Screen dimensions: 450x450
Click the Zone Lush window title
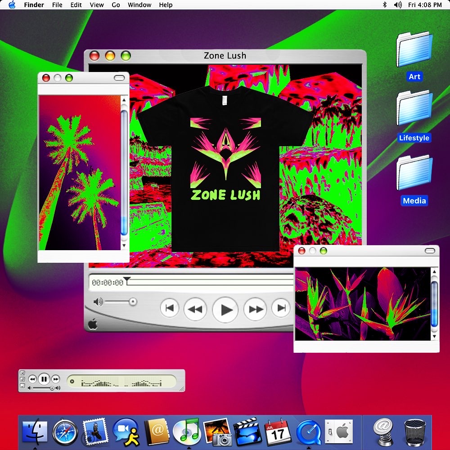pyautogui.click(x=225, y=55)
